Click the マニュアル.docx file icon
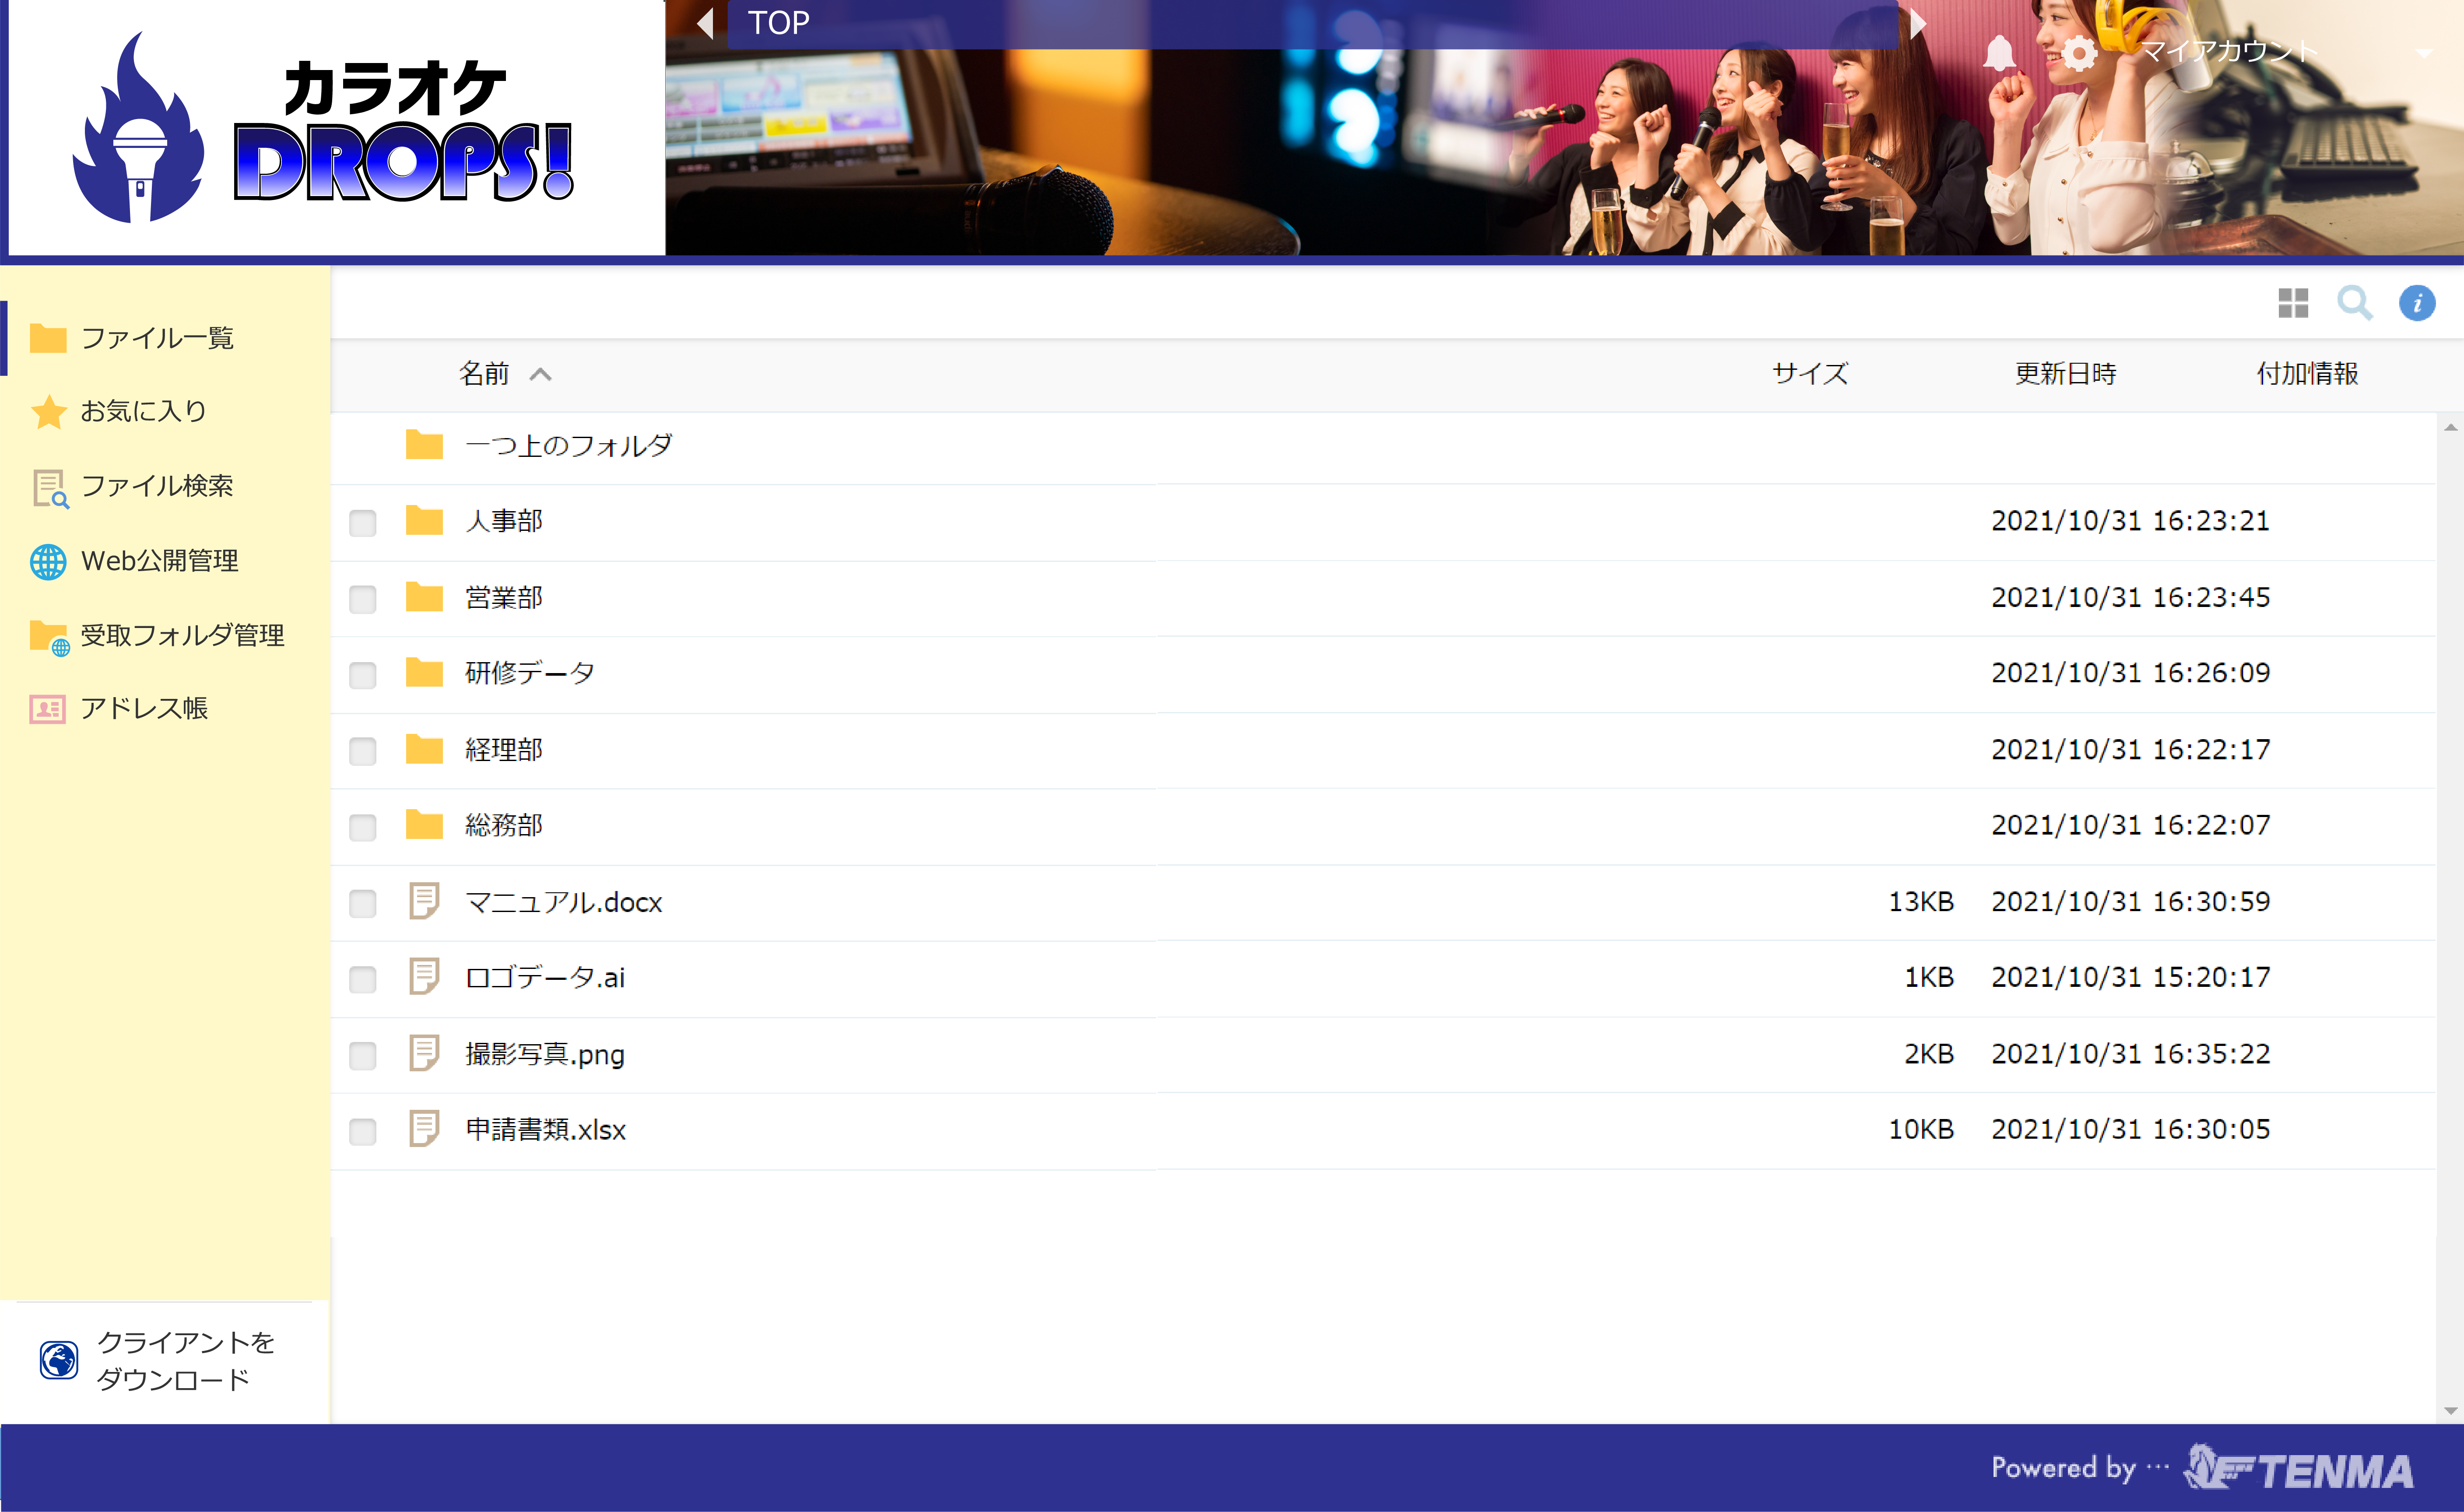Image resolution: width=2464 pixels, height=1512 pixels. click(424, 901)
